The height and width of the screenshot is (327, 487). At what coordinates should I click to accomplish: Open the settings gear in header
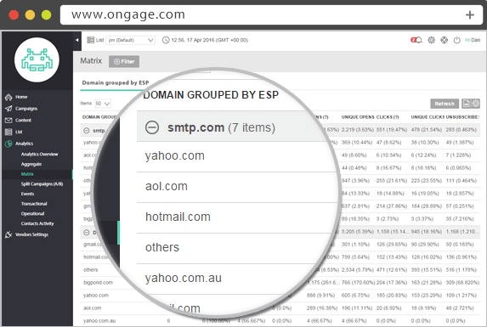click(431, 40)
